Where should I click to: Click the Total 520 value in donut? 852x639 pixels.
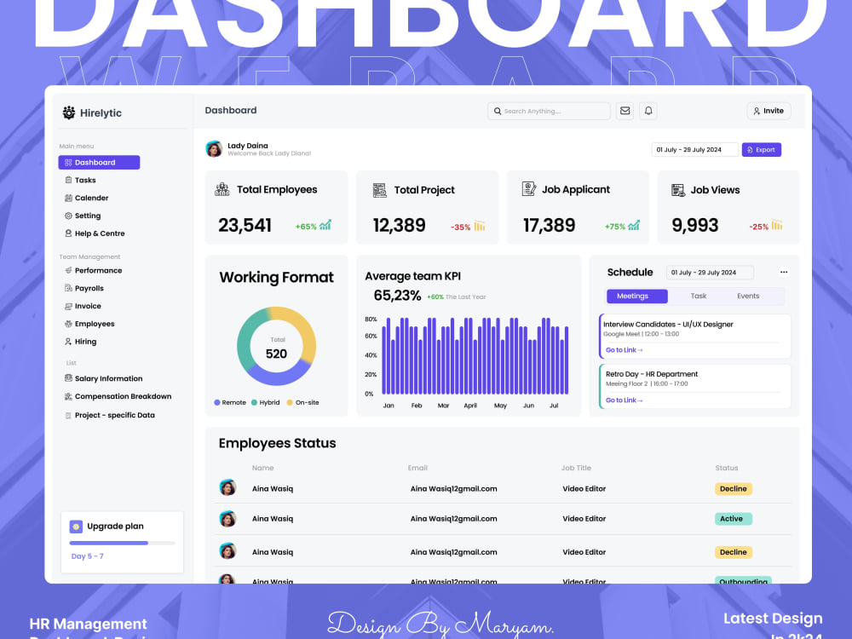[276, 354]
